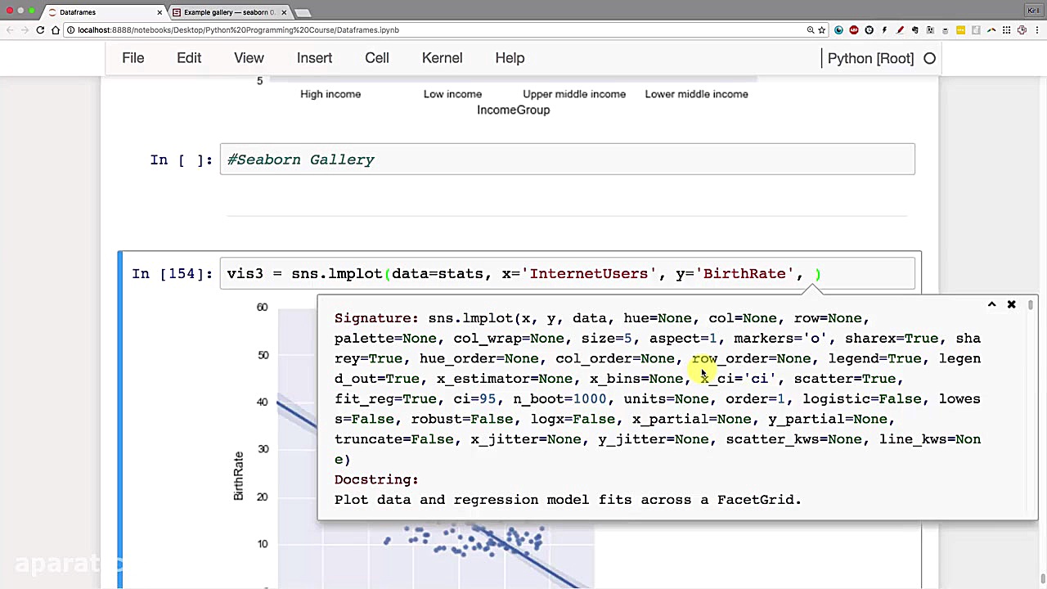Open the apps grid extension icon
Viewport: 1047px width, 589px height.
tap(1006, 29)
